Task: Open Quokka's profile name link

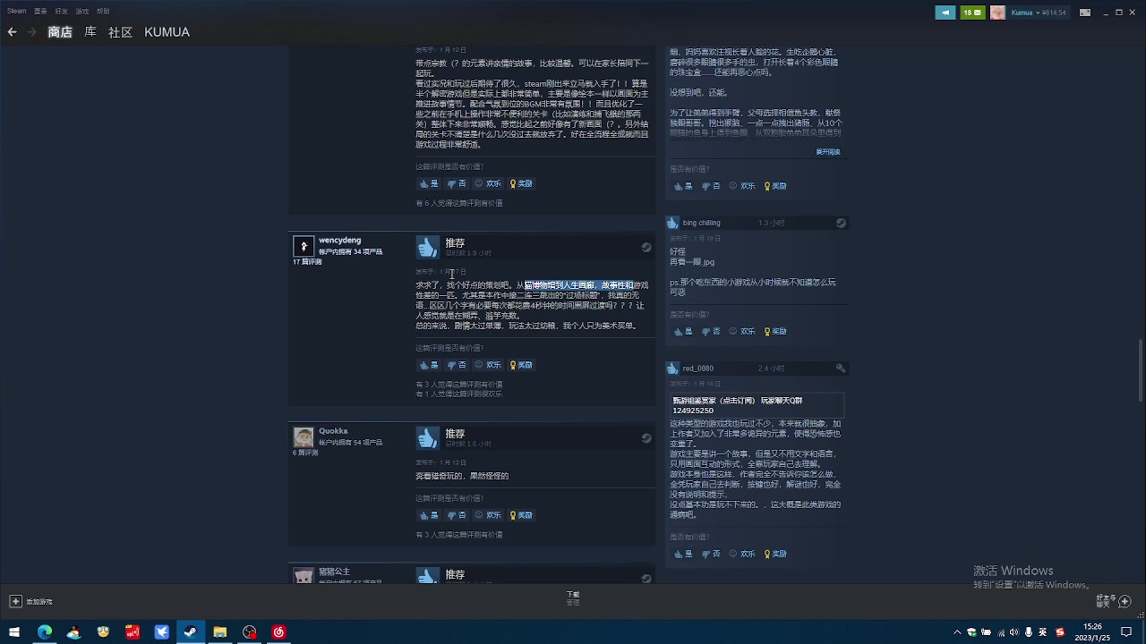Action: pos(333,431)
